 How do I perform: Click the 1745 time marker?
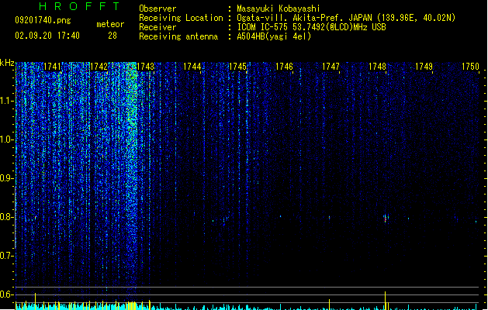pos(237,67)
